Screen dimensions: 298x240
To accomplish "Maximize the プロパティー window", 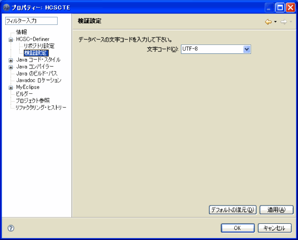I will tap(280, 7).
